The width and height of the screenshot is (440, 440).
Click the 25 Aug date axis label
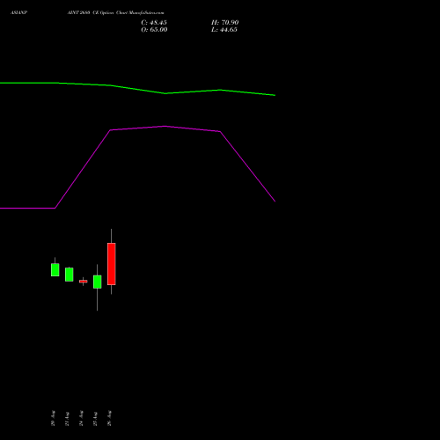tap(95, 419)
